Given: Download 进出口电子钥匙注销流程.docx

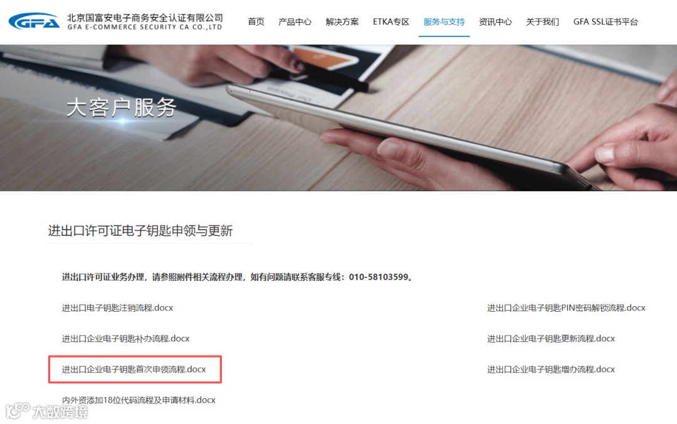Looking at the screenshot, I should 117,308.
